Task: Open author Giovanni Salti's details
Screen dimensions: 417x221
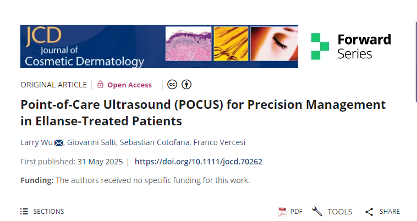Action: (91, 142)
